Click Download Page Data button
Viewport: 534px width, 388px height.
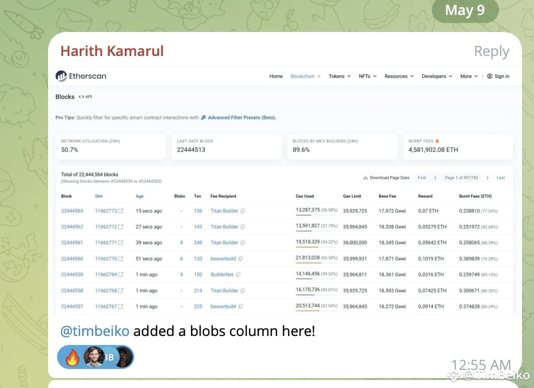point(386,177)
